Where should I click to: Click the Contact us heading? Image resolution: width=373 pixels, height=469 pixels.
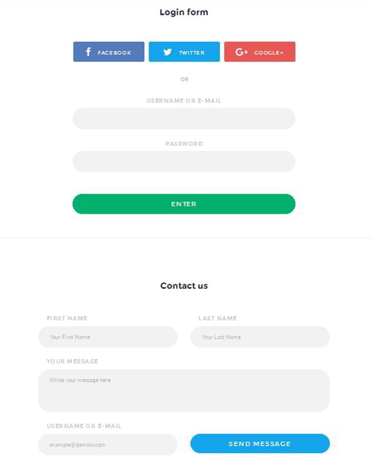click(x=184, y=285)
